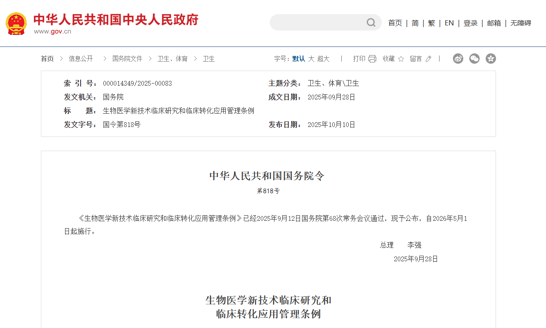Share the article via the Weibo icon
The width and height of the screenshot is (546, 328).
[458, 58]
